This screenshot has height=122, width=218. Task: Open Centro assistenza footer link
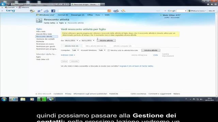[x=138, y=94]
